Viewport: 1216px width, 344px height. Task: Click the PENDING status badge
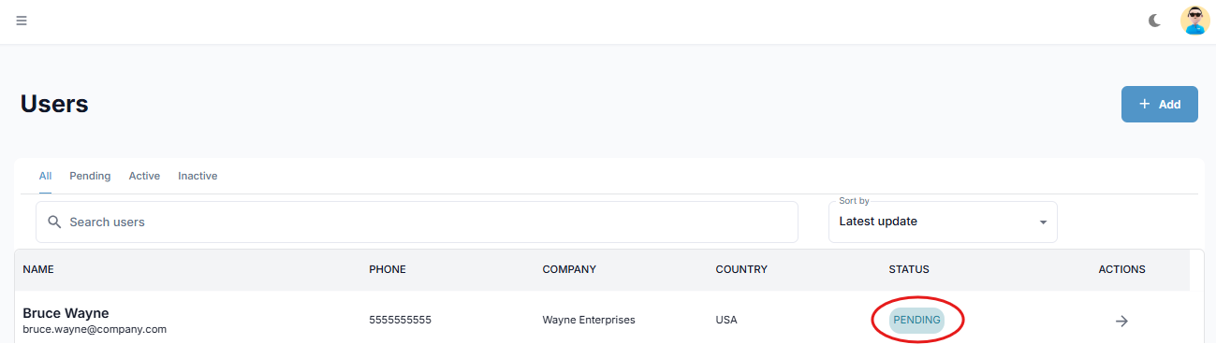point(916,320)
